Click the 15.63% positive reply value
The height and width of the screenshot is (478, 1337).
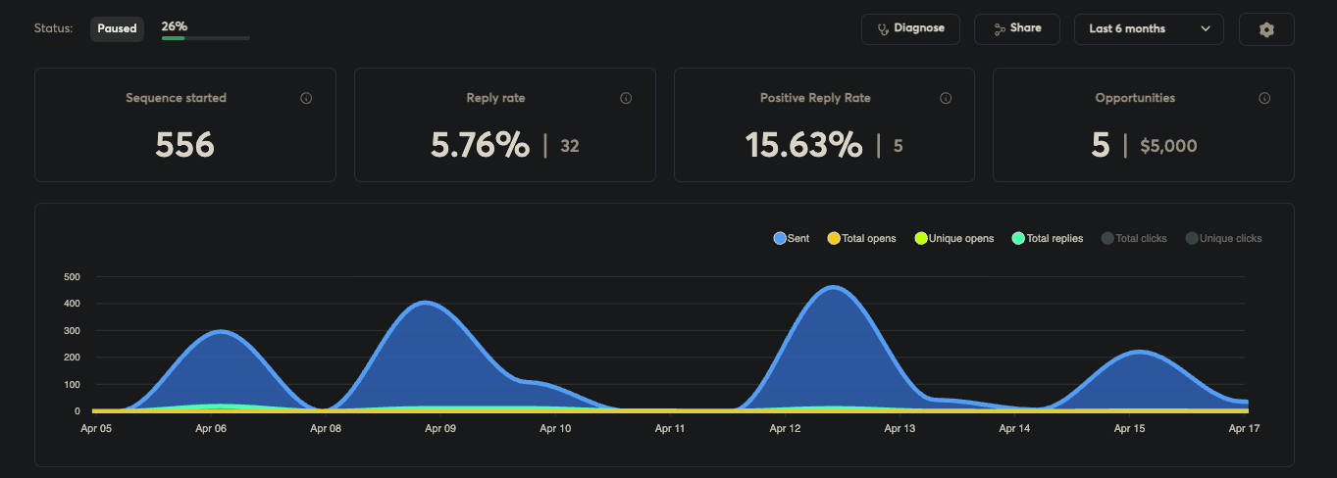803,145
